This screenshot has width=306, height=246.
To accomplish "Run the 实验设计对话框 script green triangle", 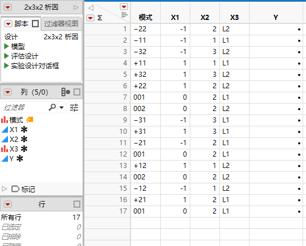I will [6, 65].
